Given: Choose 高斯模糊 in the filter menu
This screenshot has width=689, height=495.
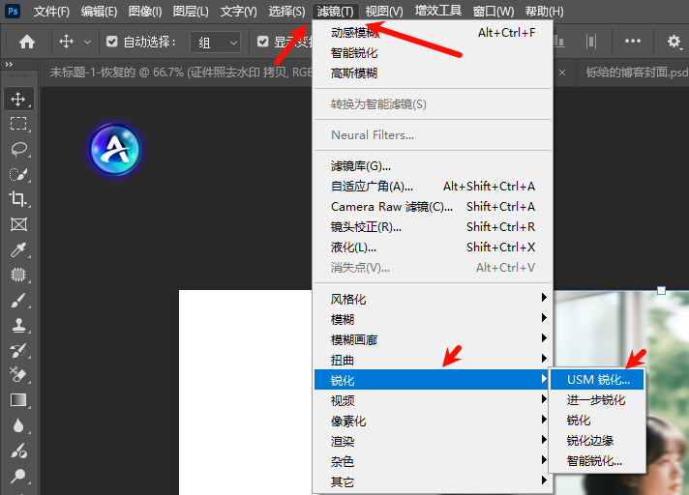Looking at the screenshot, I should click(433, 73).
